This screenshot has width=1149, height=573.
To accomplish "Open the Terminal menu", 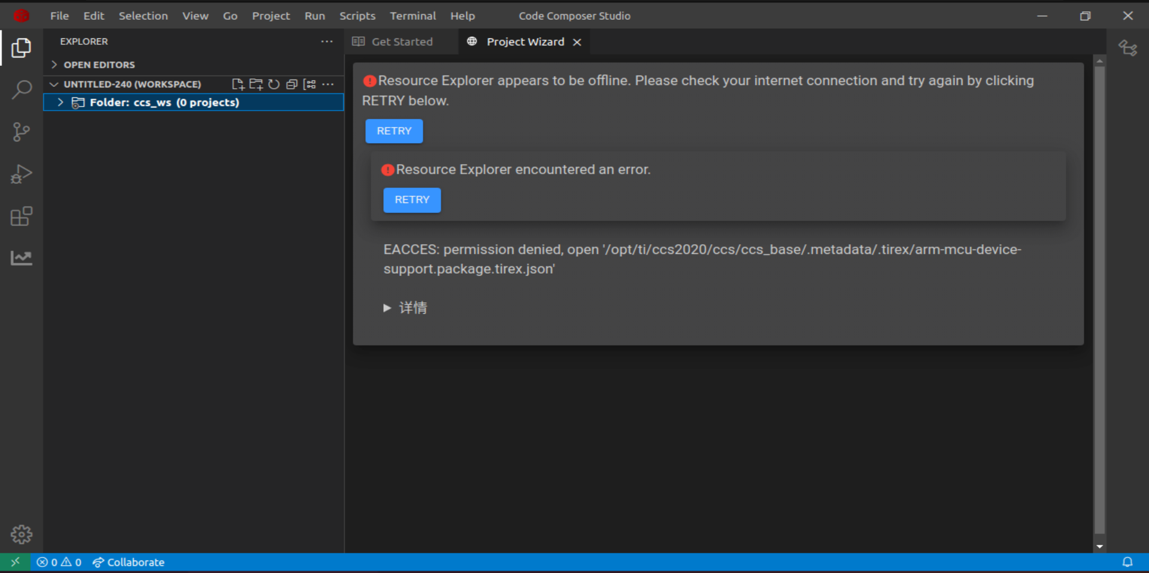I will click(413, 16).
